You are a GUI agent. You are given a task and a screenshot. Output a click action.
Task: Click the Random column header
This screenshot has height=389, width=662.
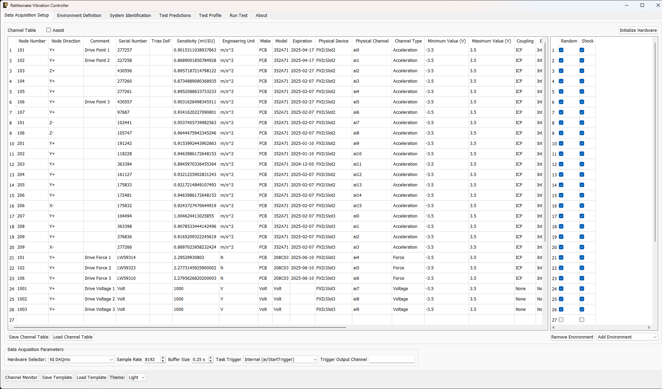(x=569, y=41)
